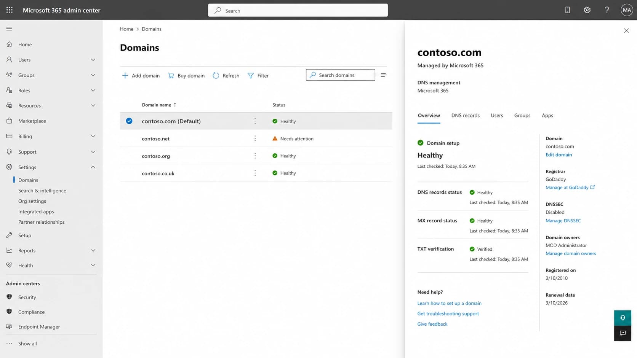637x358 pixels.
Task: Click the Resources icon in sidebar
Action: pos(10,105)
